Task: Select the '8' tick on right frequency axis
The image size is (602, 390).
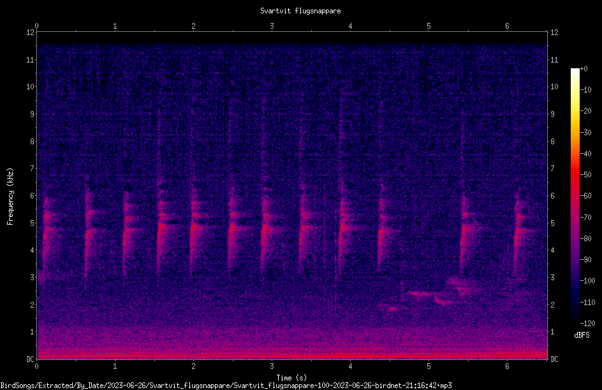Action: tap(552, 142)
